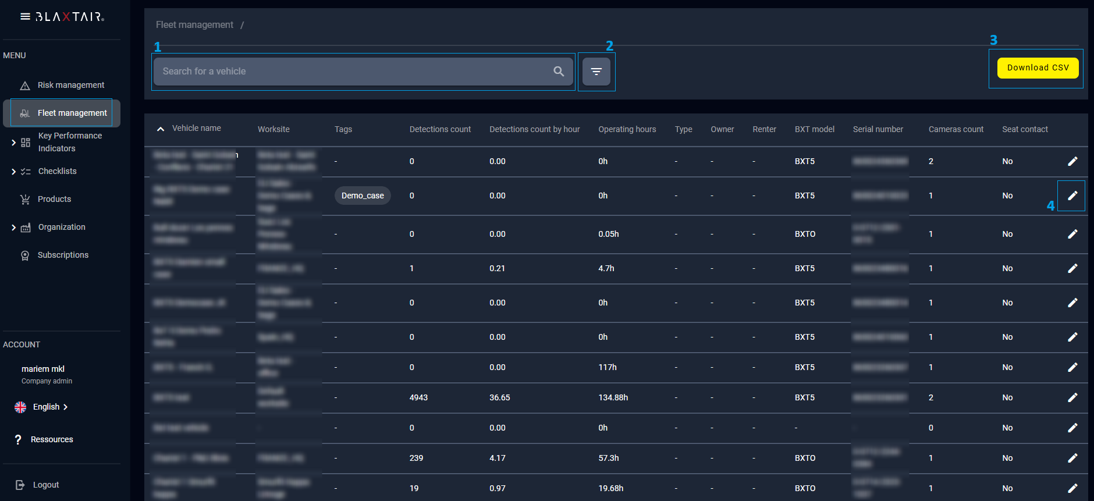Click the Risk management warning icon
This screenshot has width=1094, height=501.
tap(25, 86)
